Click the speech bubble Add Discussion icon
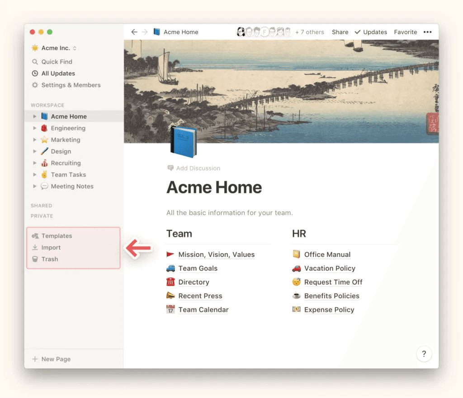The image size is (463, 398). pos(170,168)
